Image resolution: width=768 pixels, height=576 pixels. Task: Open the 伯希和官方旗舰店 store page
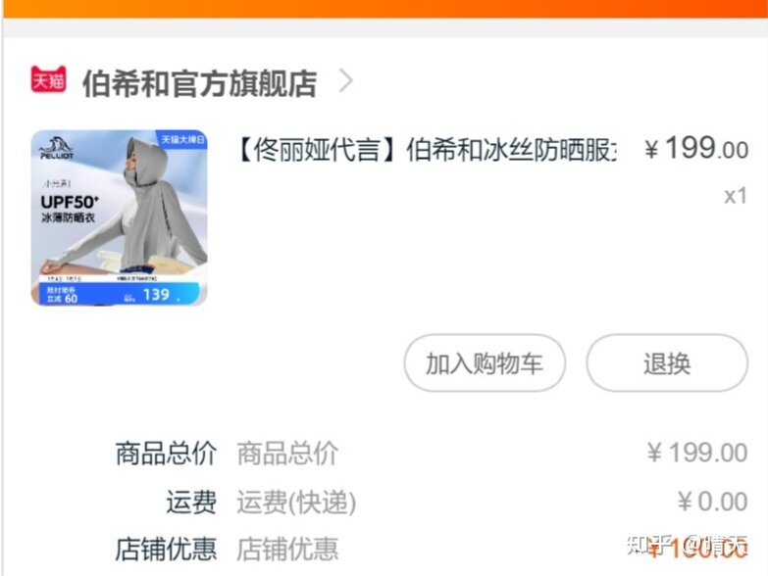(x=199, y=83)
